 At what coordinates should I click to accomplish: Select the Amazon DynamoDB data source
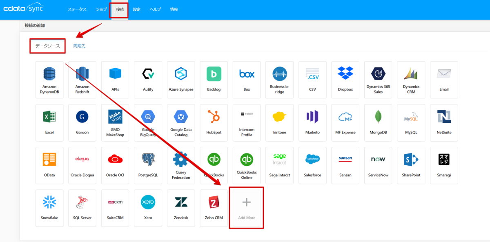(x=49, y=80)
